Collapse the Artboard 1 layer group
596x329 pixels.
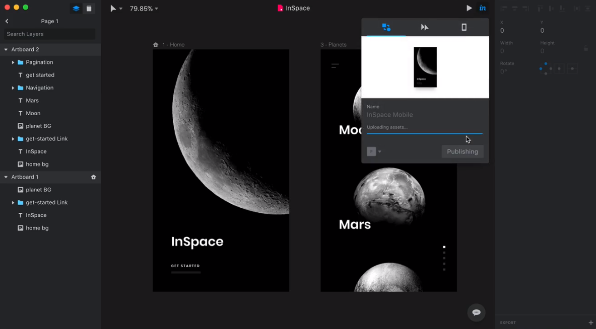[x=6, y=177]
